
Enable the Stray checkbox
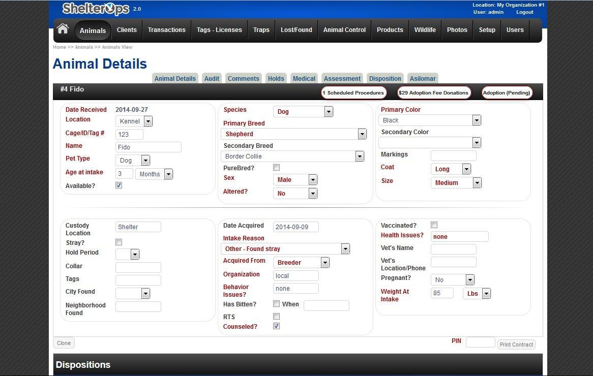[118, 242]
